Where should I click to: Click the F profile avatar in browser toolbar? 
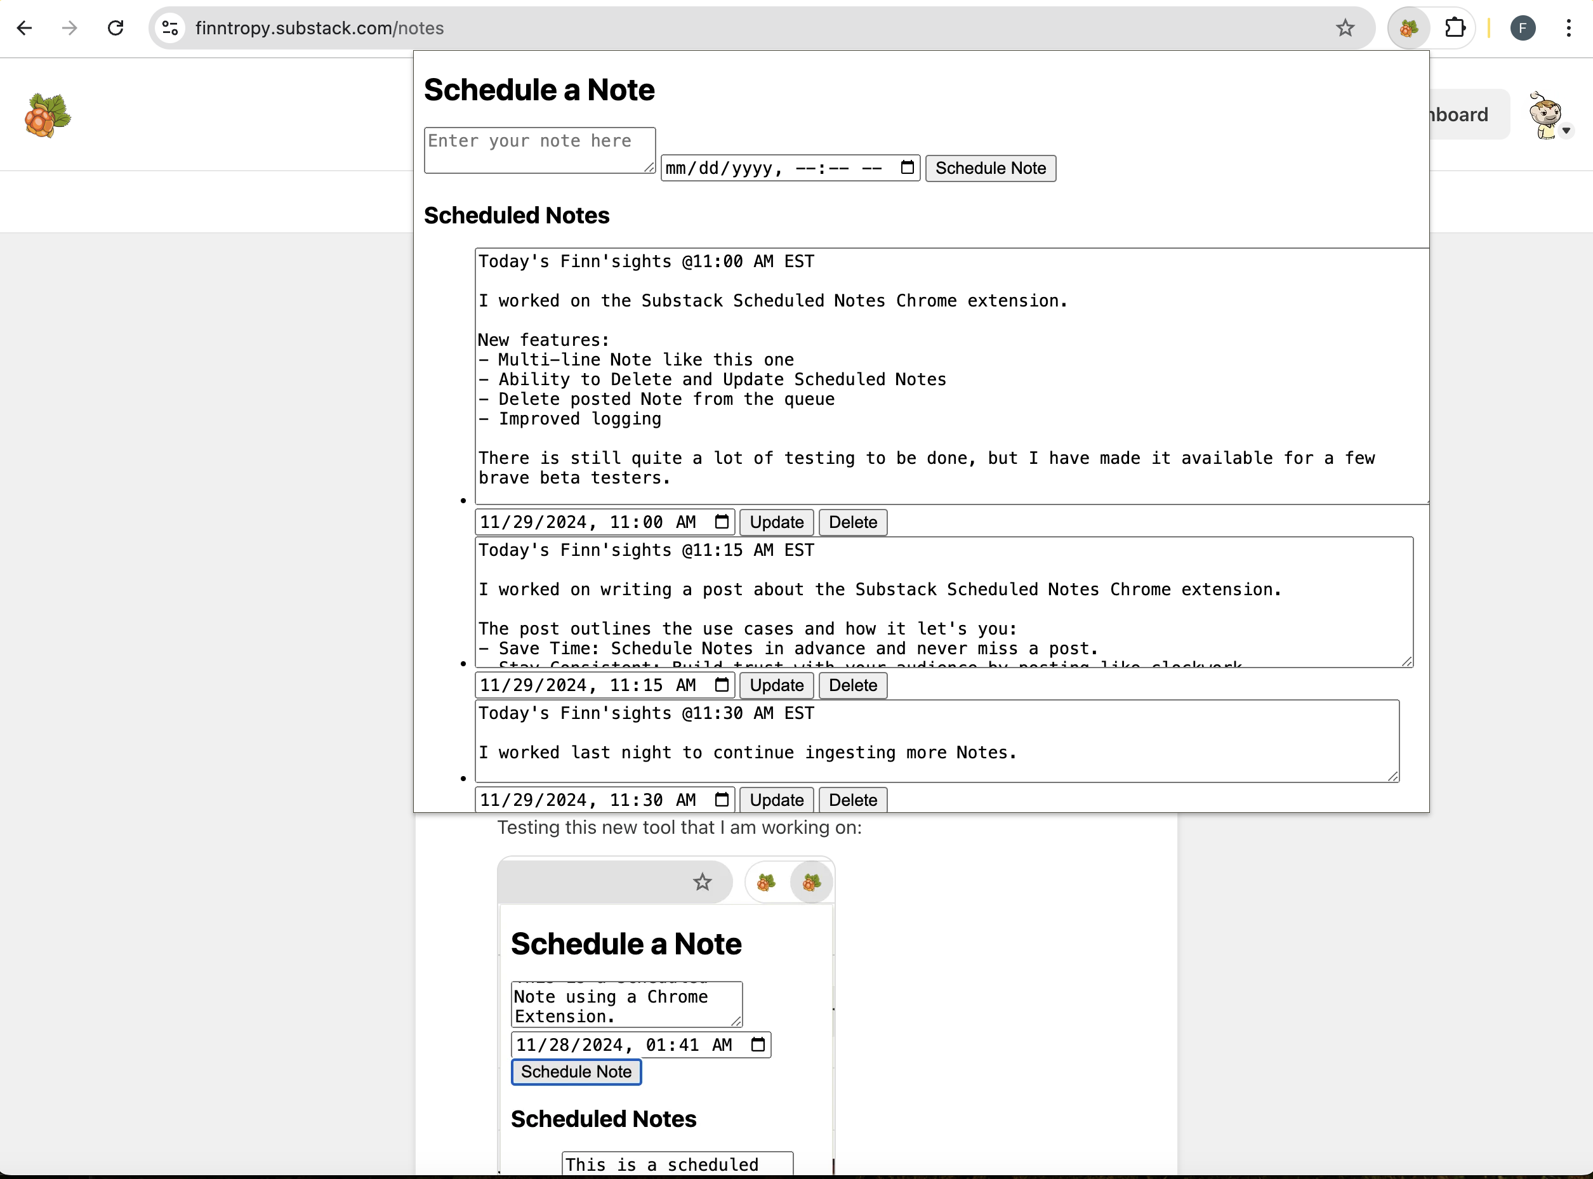pos(1524,28)
